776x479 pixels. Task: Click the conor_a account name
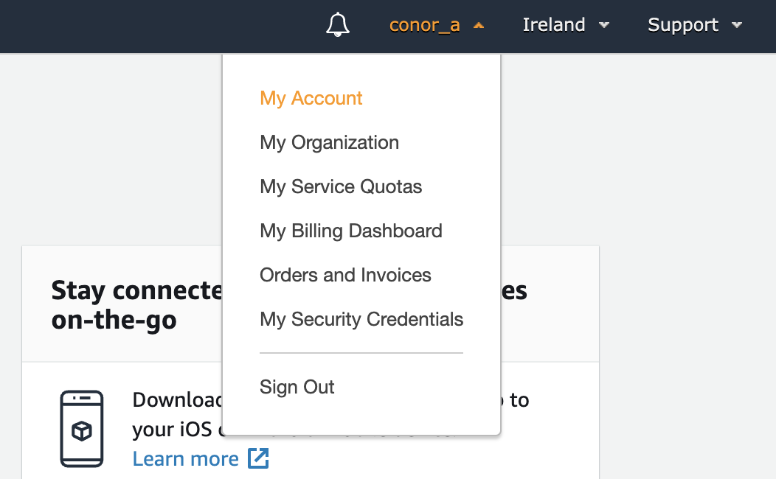424,24
